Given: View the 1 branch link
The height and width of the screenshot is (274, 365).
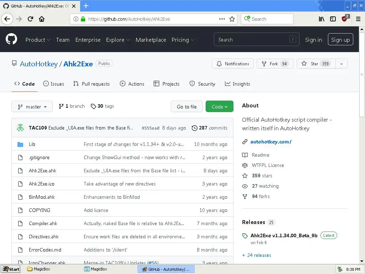Looking at the screenshot, I should tap(72, 106).
